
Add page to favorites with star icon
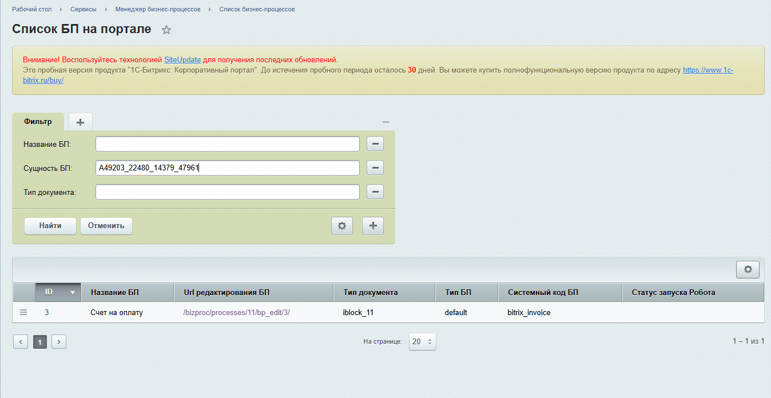coord(166,30)
